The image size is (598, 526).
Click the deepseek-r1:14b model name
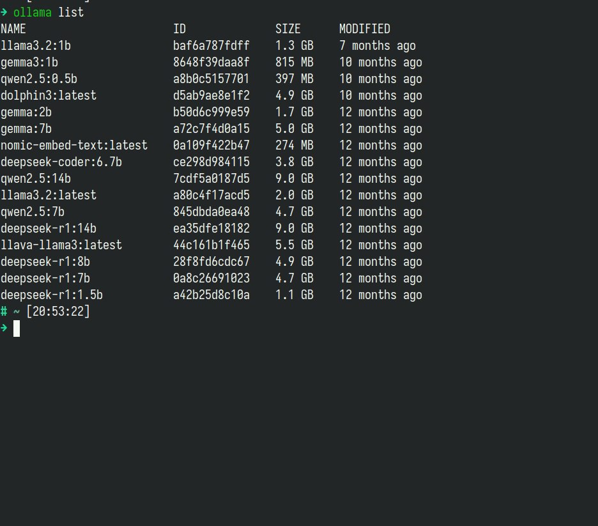[x=49, y=228]
